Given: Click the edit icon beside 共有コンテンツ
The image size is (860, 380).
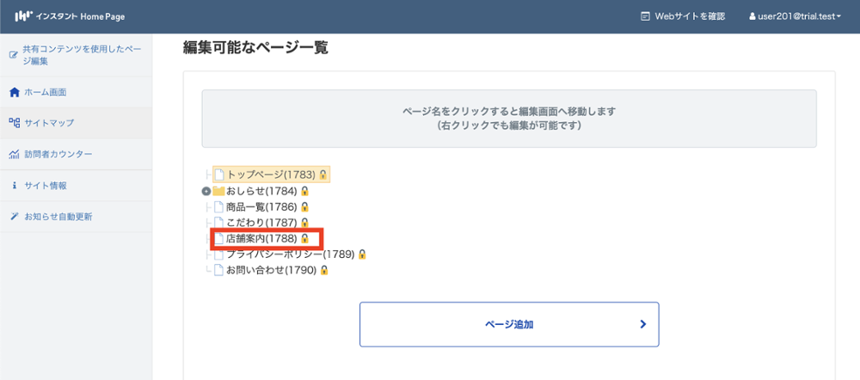Looking at the screenshot, I should click(x=14, y=55).
